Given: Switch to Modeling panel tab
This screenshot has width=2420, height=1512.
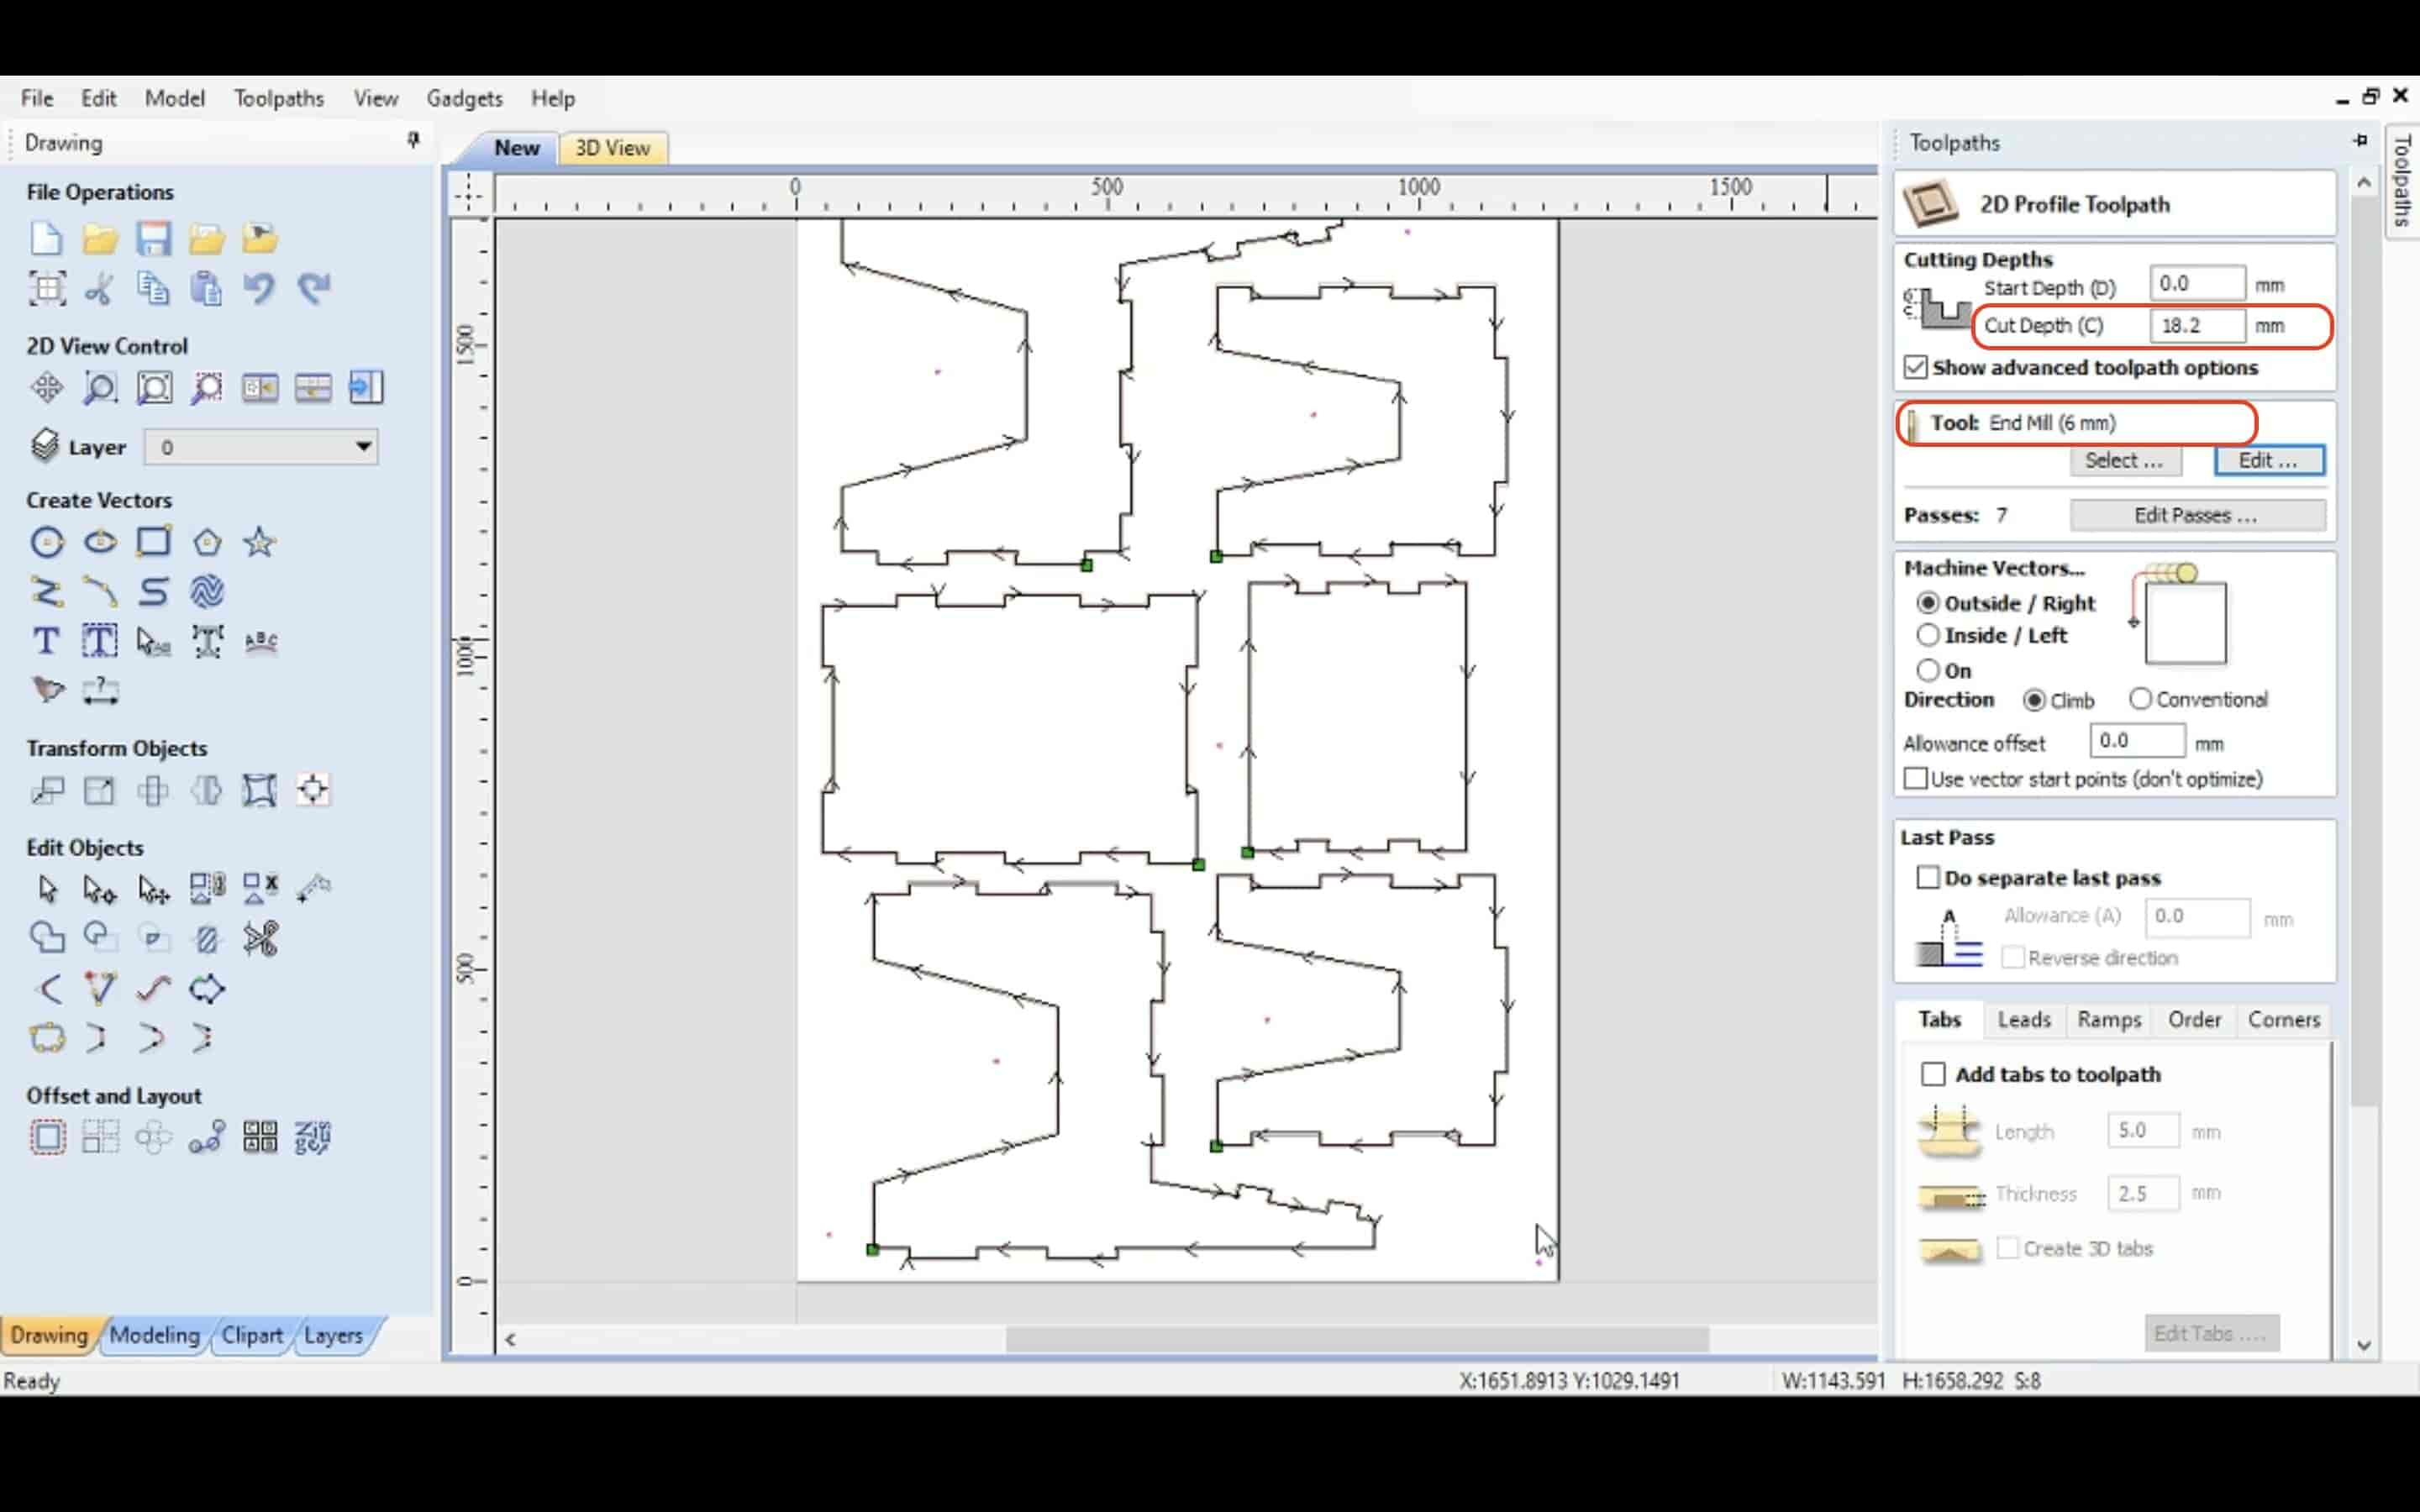Looking at the screenshot, I should pos(155,1335).
